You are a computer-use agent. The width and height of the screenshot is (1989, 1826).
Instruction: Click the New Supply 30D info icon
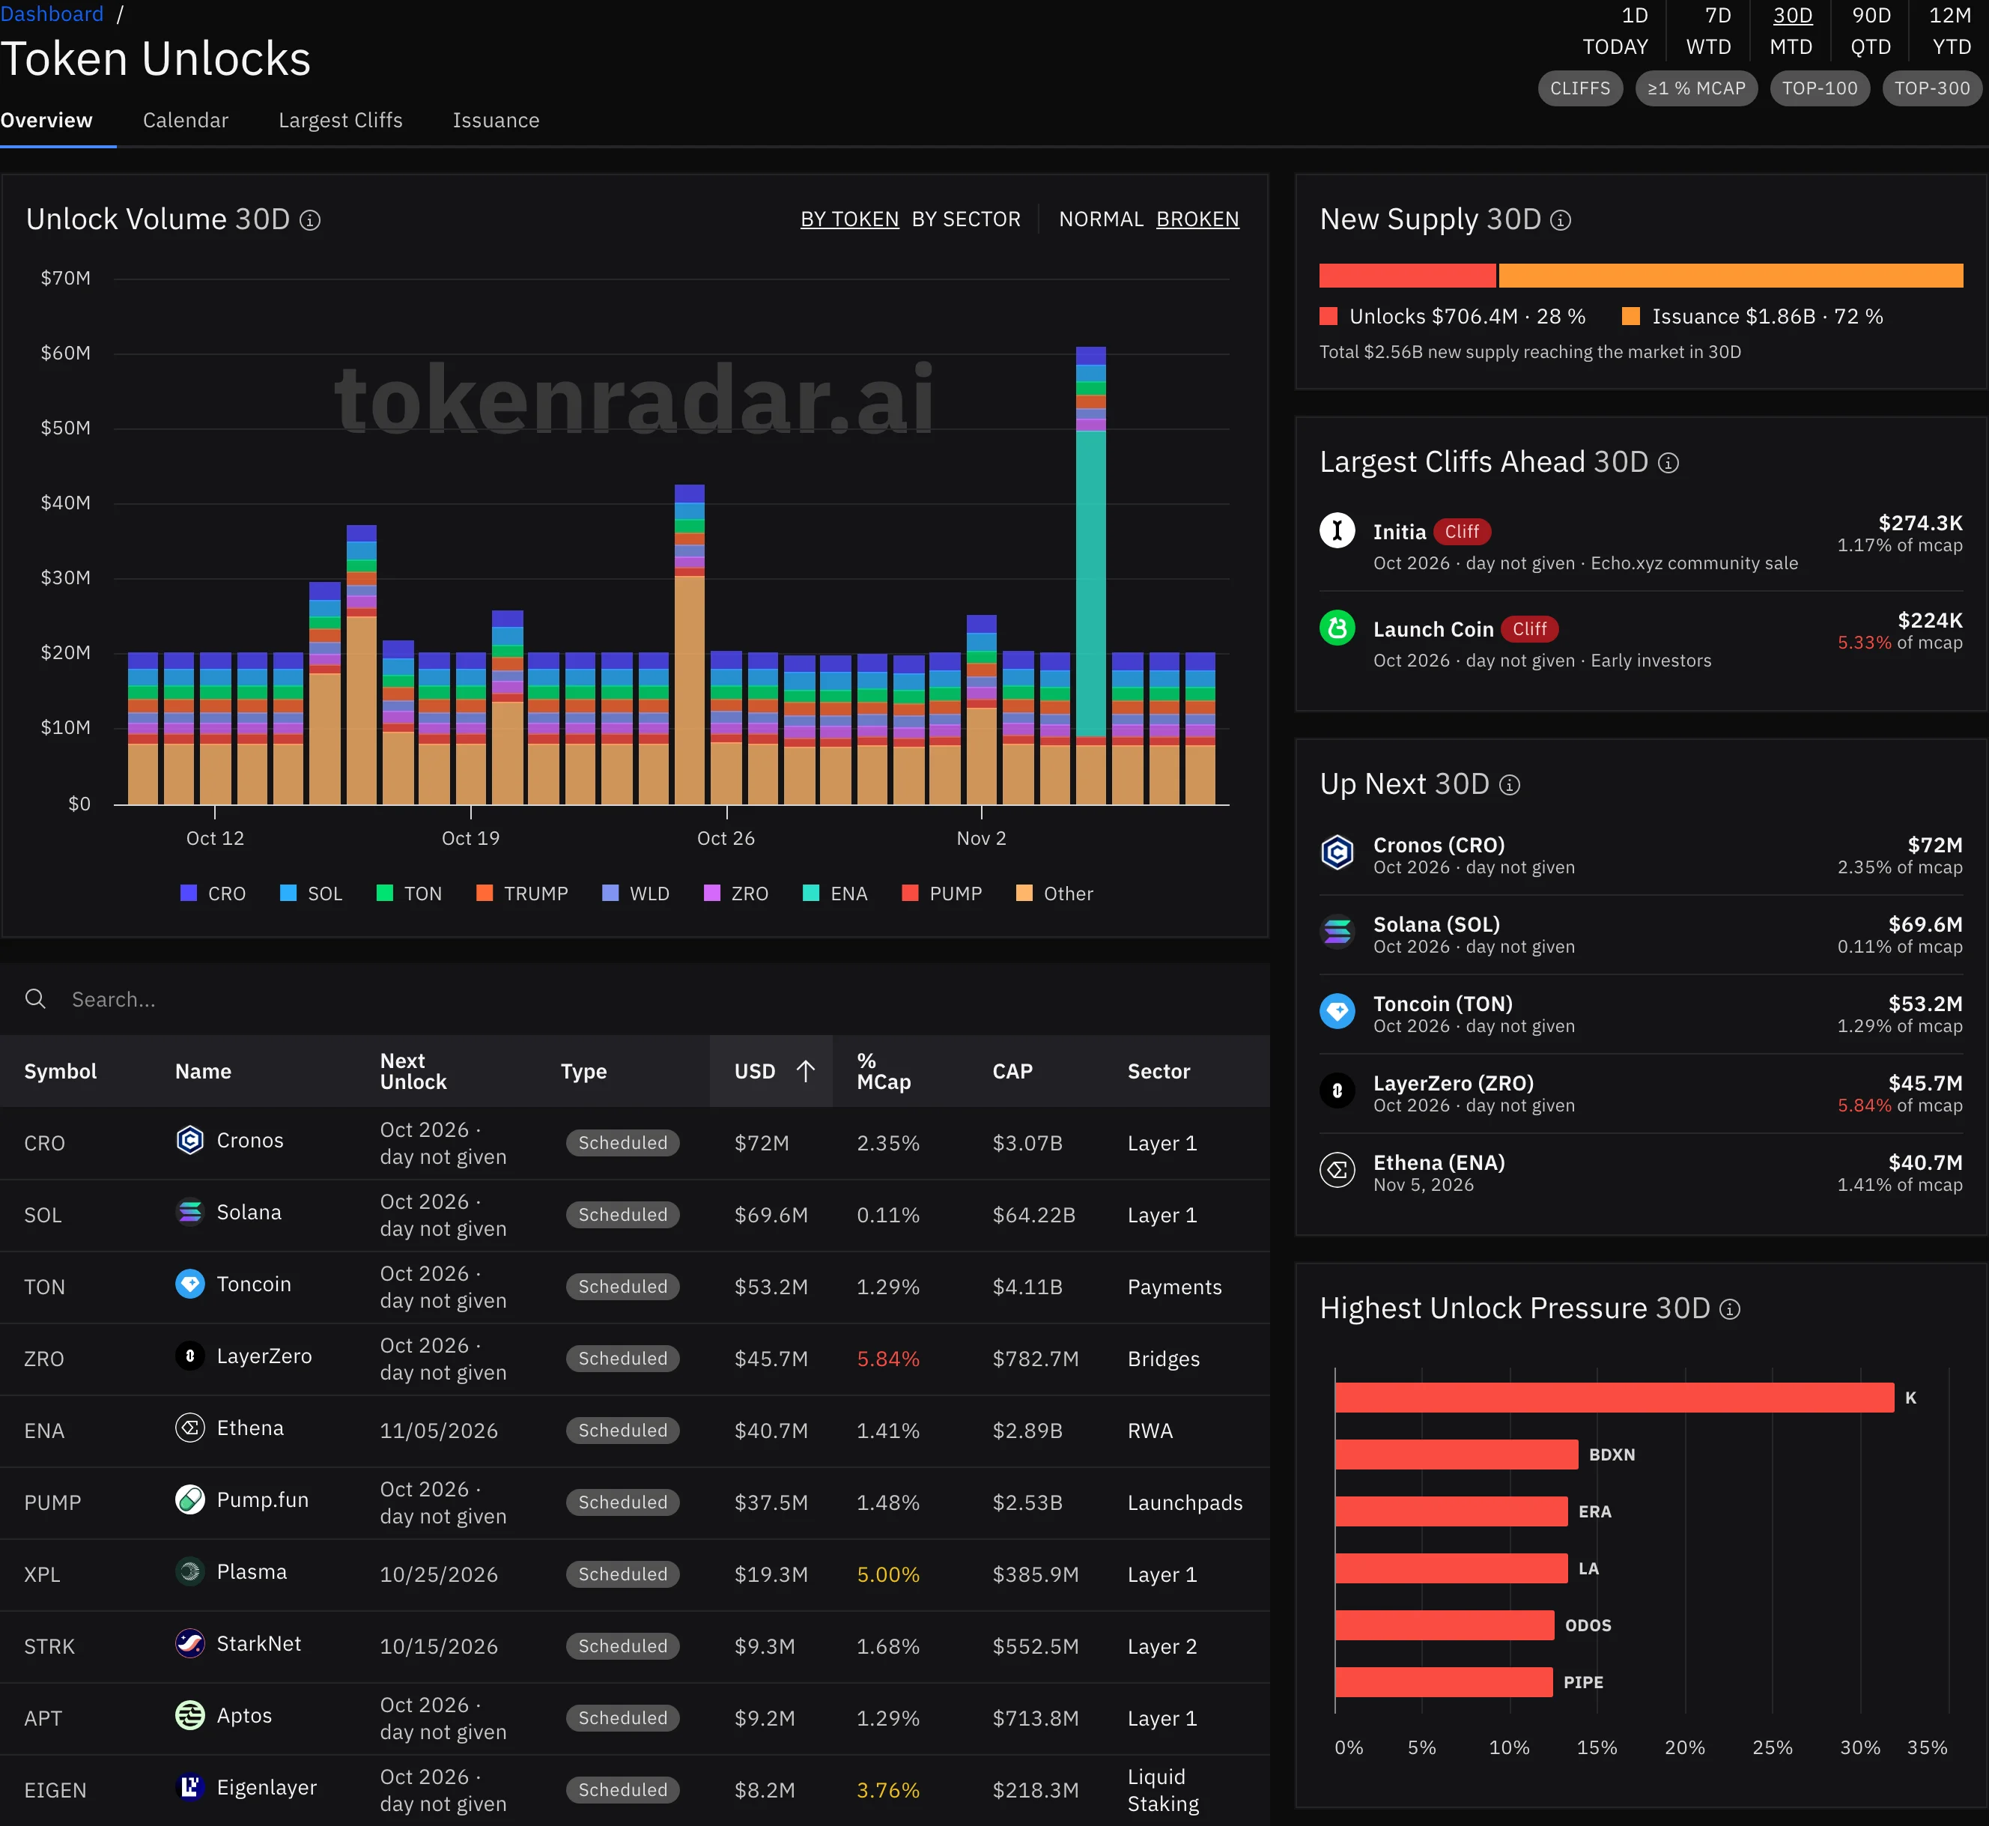[x=1560, y=220]
